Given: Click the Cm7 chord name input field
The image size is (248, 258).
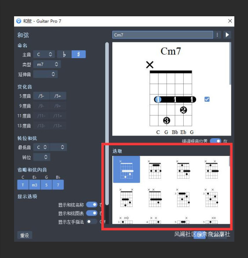Looking at the screenshot, I should (163, 35).
